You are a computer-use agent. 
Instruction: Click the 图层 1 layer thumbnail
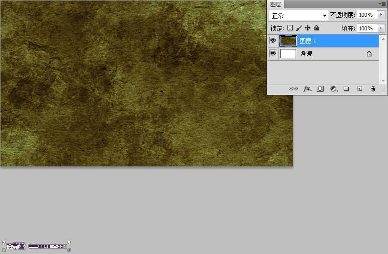[x=288, y=41]
